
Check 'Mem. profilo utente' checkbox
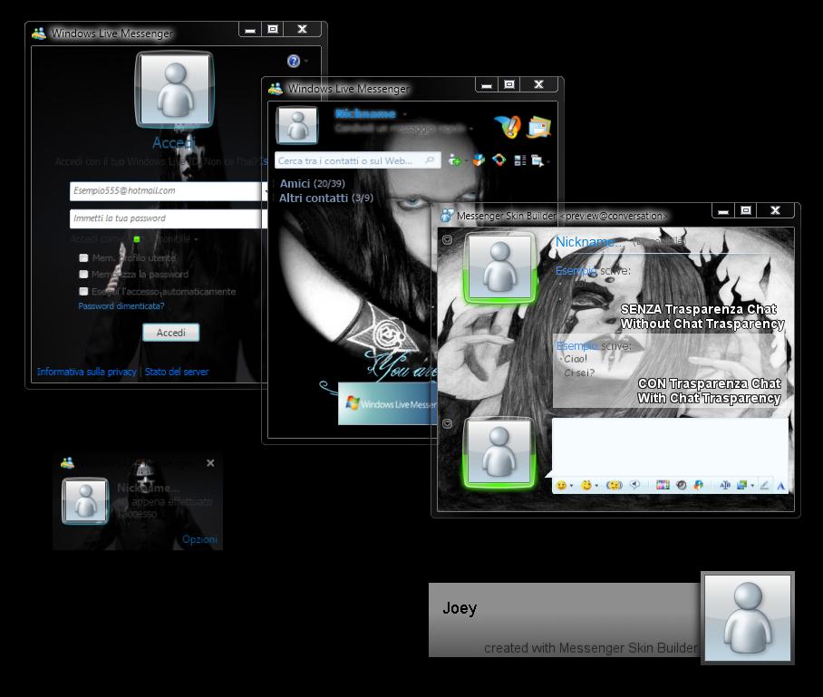pyautogui.click(x=83, y=257)
